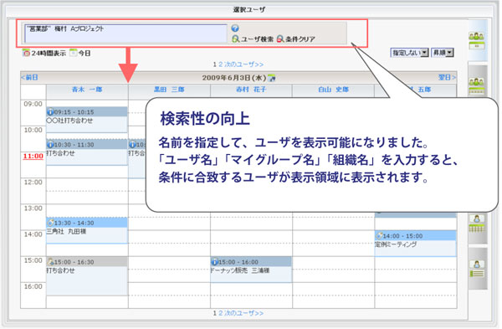Jump to 今日 (today)
502x329 pixels.
coord(80,53)
